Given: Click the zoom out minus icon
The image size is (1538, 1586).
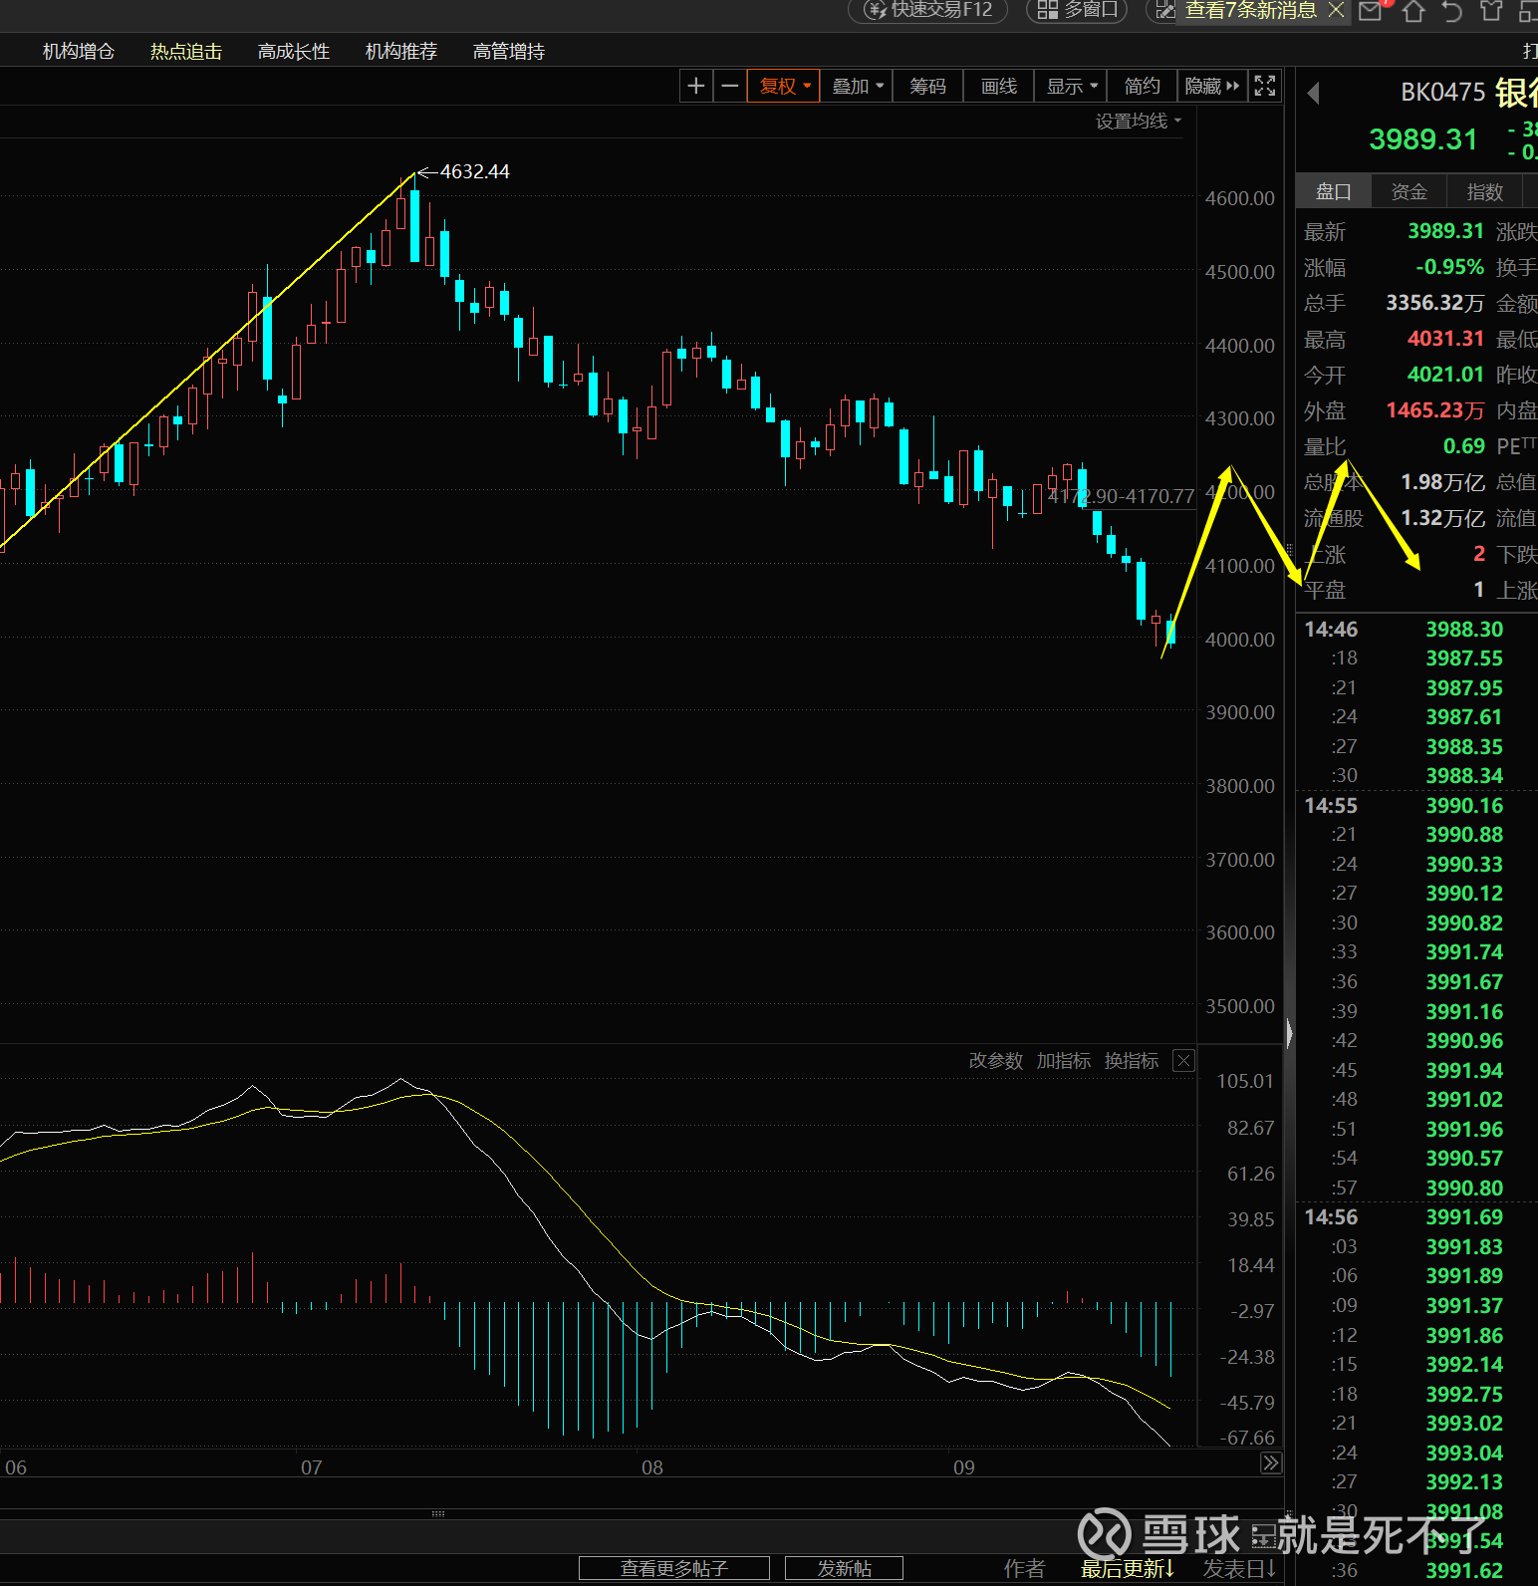Looking at the screenshot, I should click(730, 87).
